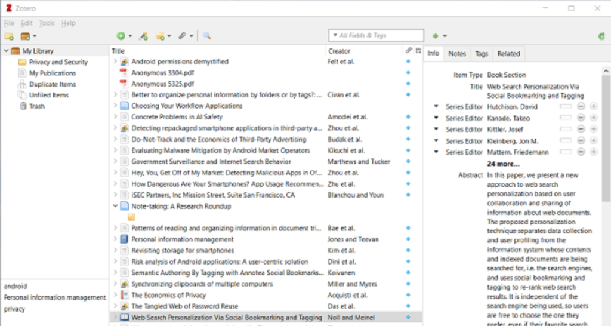Show the 24 more creators link
Image resolution: width=611 pixels, height=326 pixels.
[502, 164]
